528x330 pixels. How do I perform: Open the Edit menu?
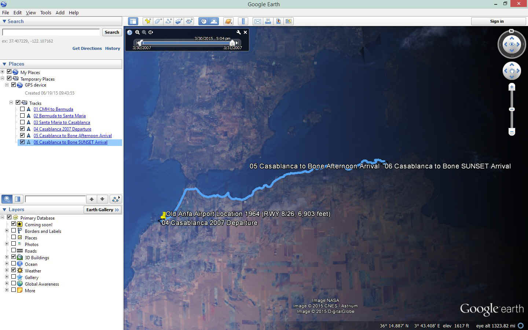(17, 12)
